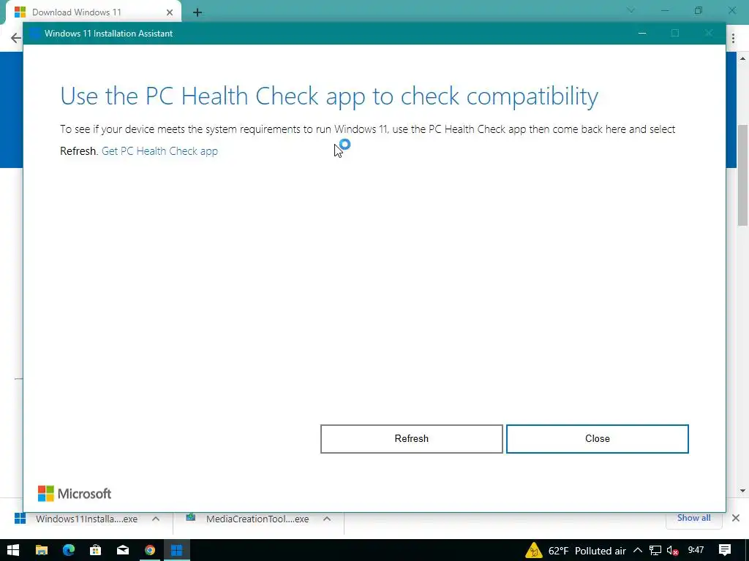Open the Windows Start menu
The height and width of the screenshot is (561, 749).
click(x=13, y=550)
